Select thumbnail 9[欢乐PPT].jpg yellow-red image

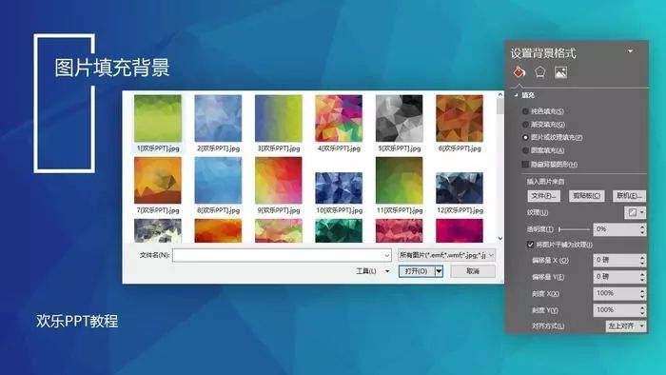click(278, 181)
